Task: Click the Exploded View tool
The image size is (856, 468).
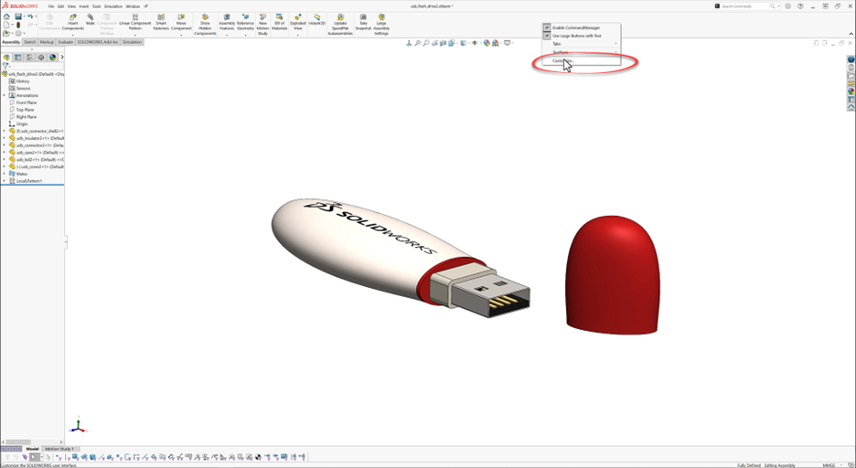Action: click(x=298, y=22)
